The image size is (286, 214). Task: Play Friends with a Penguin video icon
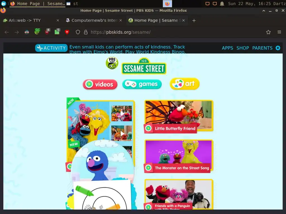148,207
